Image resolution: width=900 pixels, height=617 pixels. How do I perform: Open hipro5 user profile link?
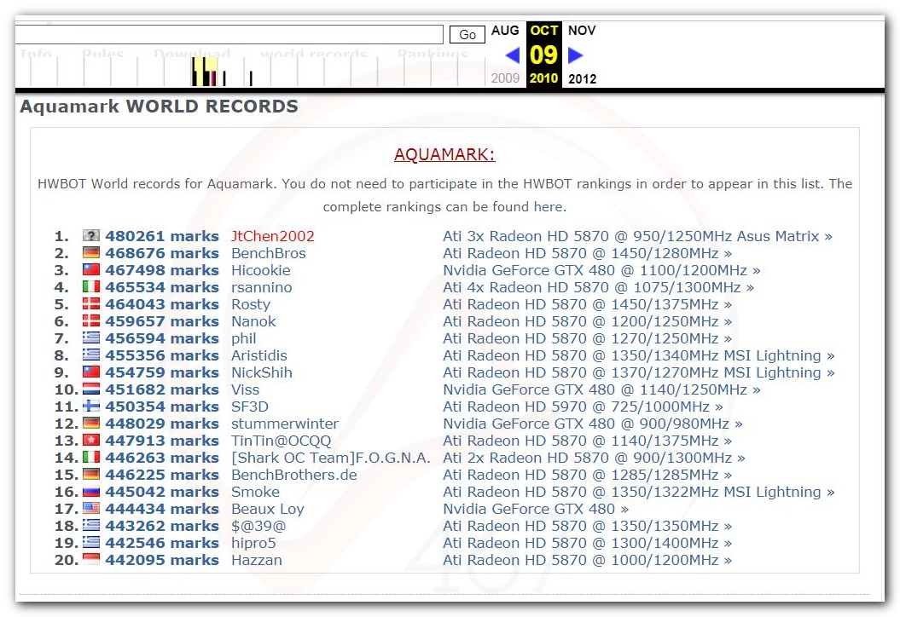[x=253, y=543]
